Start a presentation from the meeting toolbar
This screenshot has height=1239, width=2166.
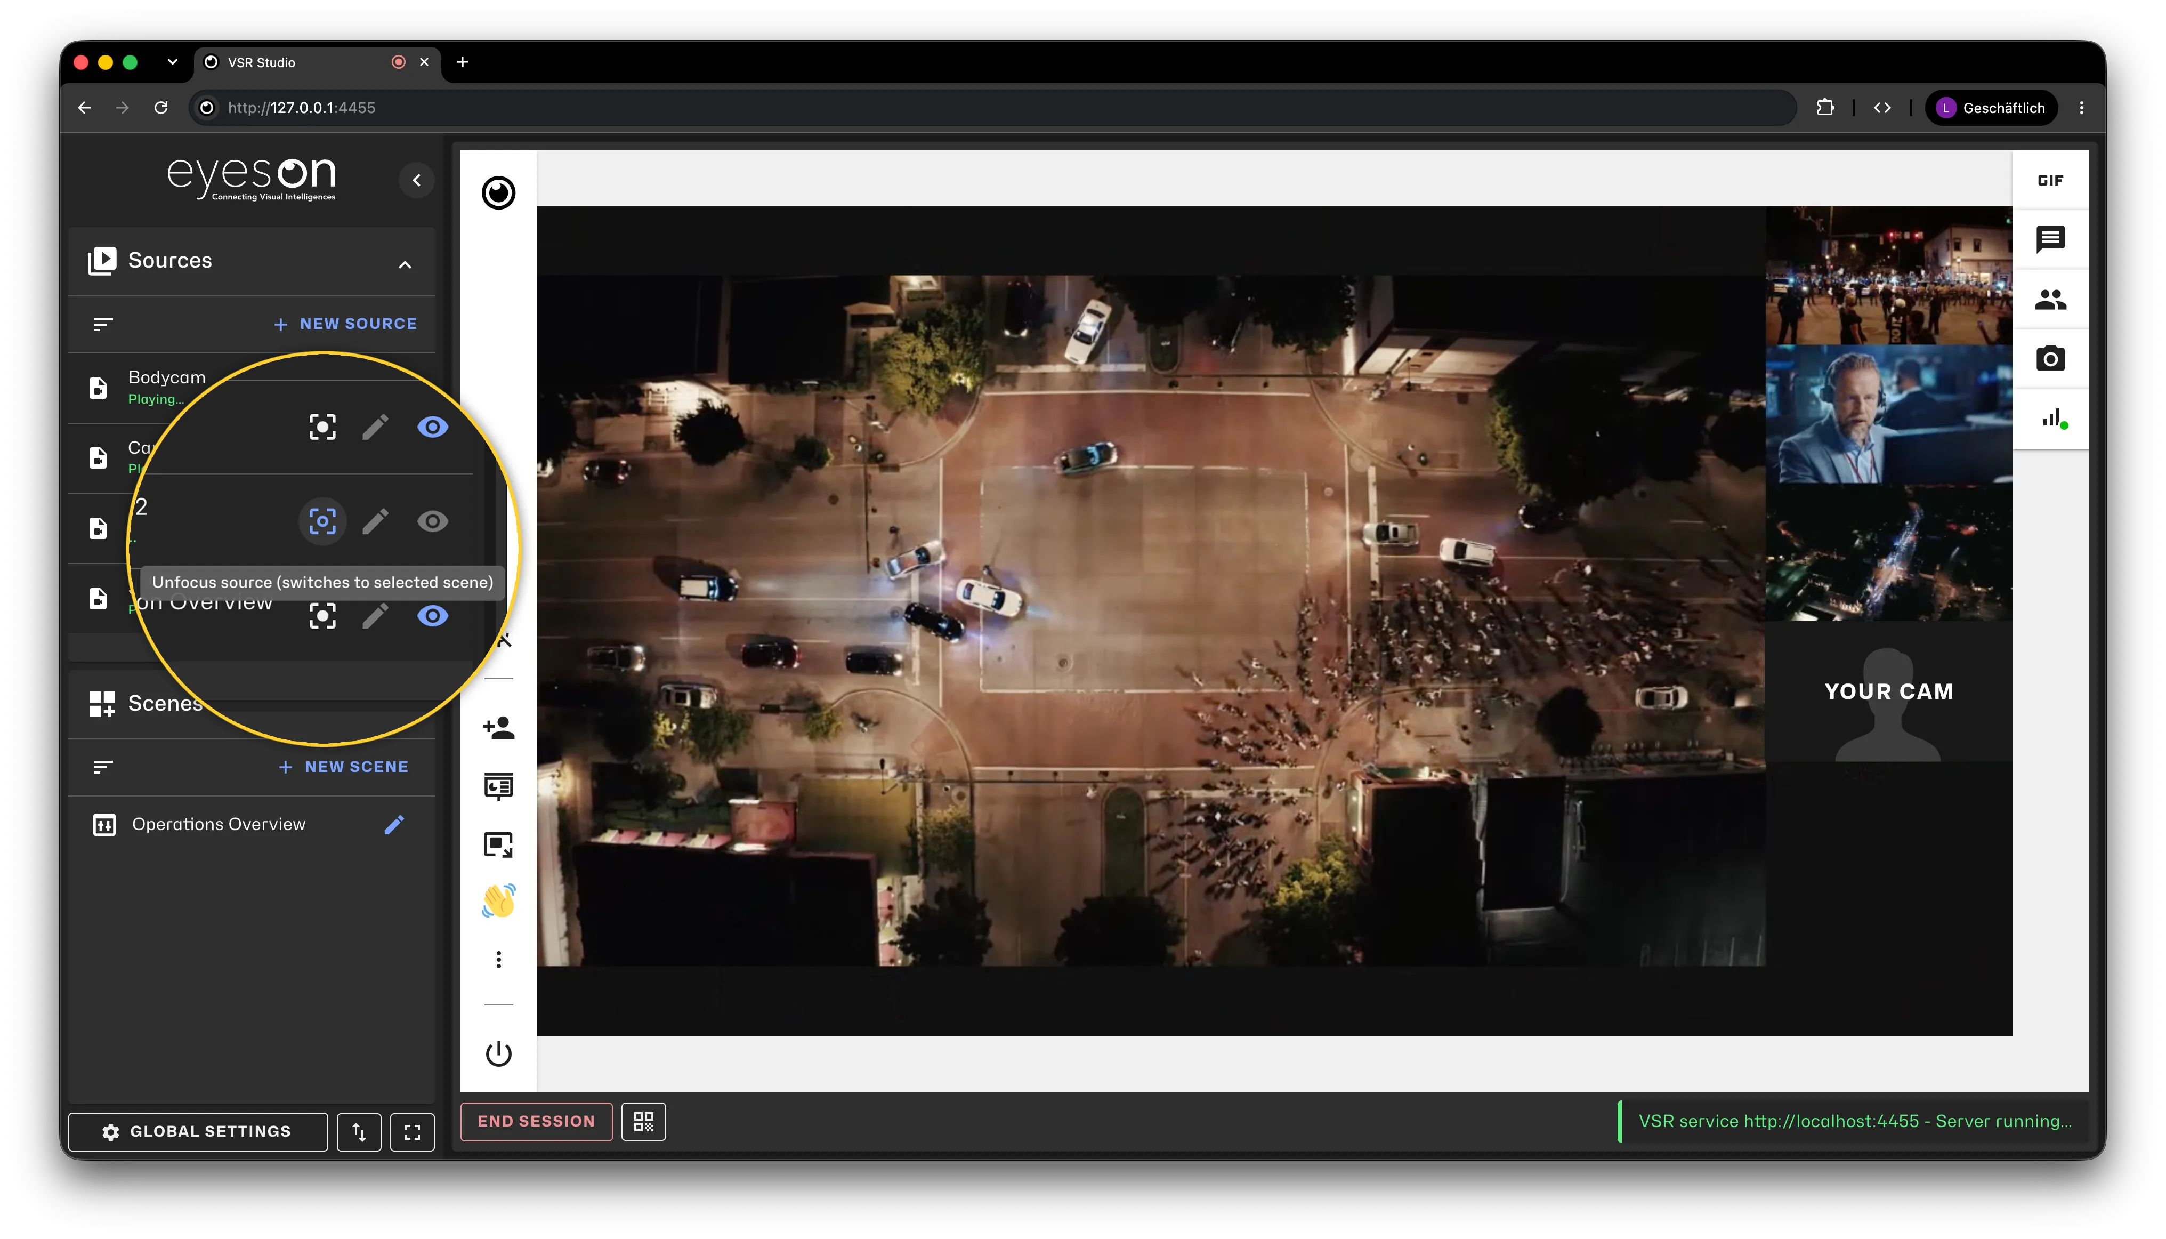point(498,786)
